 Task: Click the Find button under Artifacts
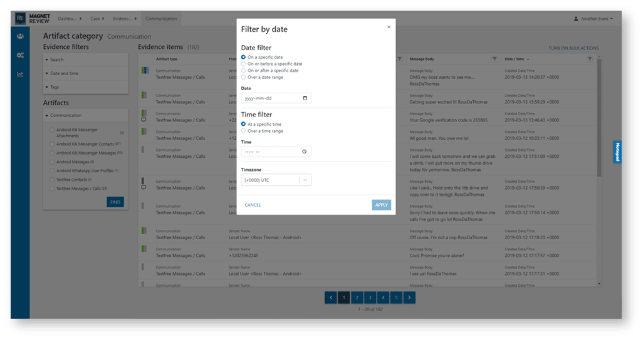tap(115, 202)
